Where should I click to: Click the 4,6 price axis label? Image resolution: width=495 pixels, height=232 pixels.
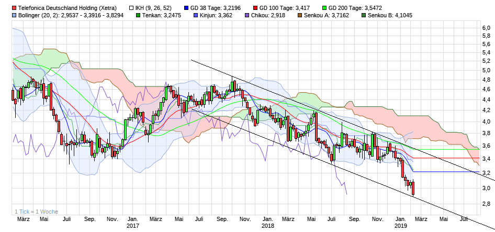click(x=486, y=90)
